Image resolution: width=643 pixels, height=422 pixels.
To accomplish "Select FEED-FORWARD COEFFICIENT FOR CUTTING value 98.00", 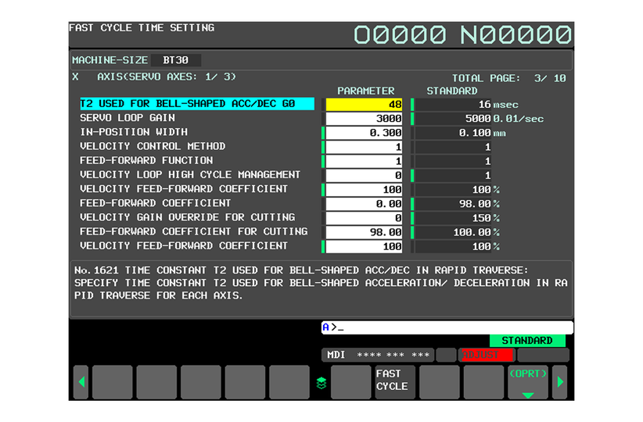I will pyautogui.click(x=364, y=232).
